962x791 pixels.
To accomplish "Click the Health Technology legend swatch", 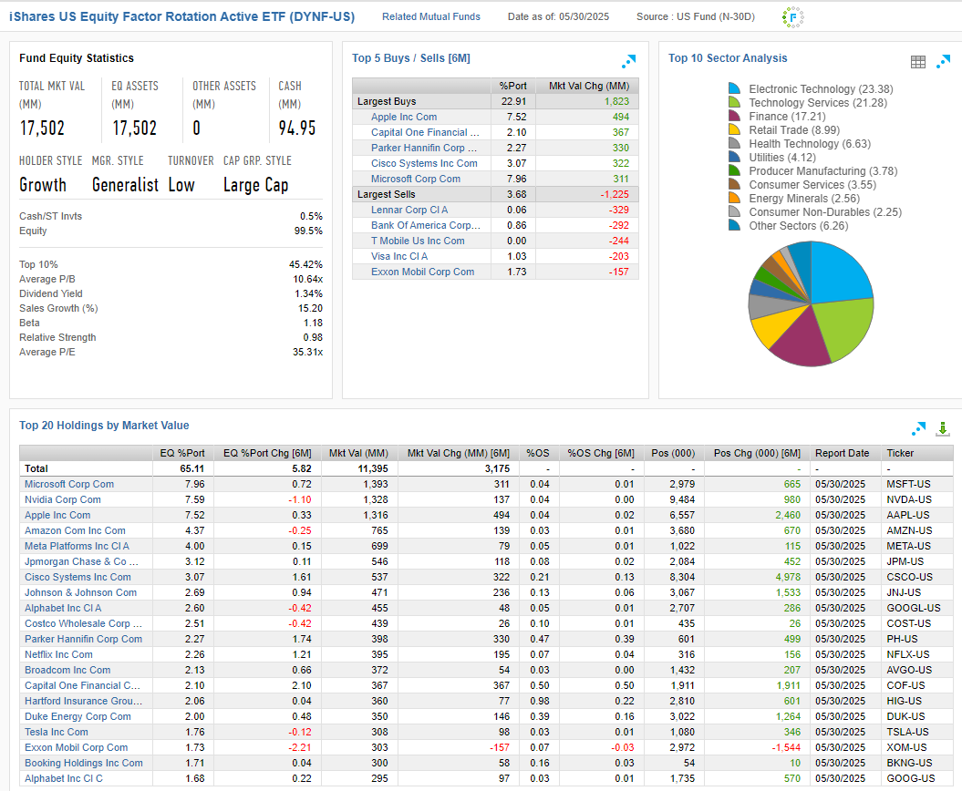I will [x=734, y=143].
